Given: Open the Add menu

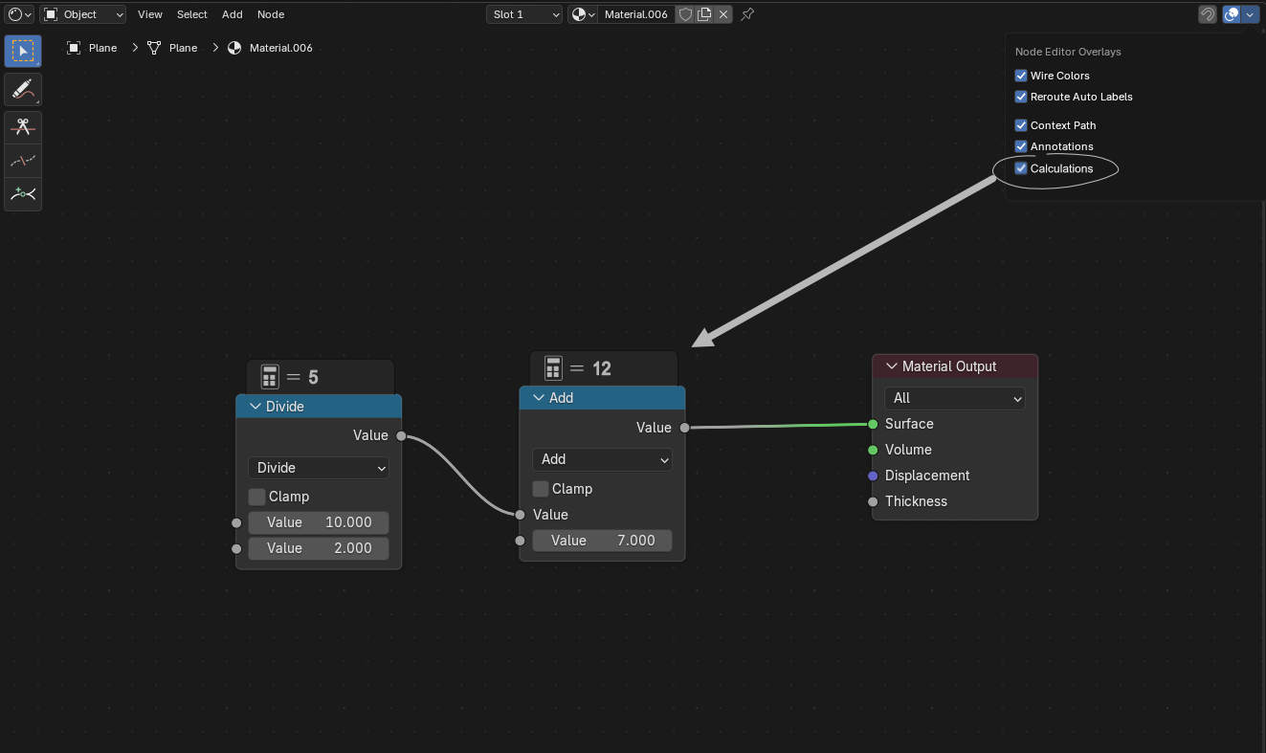Looking at the screenshot, I should tap(233, 14).
